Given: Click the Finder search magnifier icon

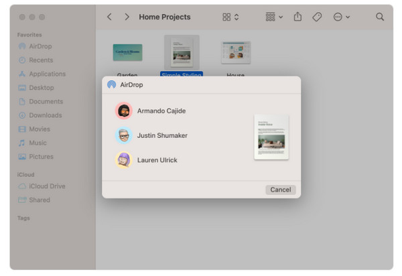Looking at the screenshot, I should pos(380,17).
